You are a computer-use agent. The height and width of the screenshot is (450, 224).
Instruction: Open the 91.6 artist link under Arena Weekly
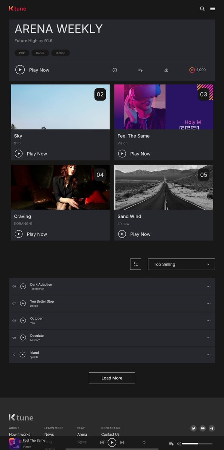pyautogui.click(x=48, y=40)
